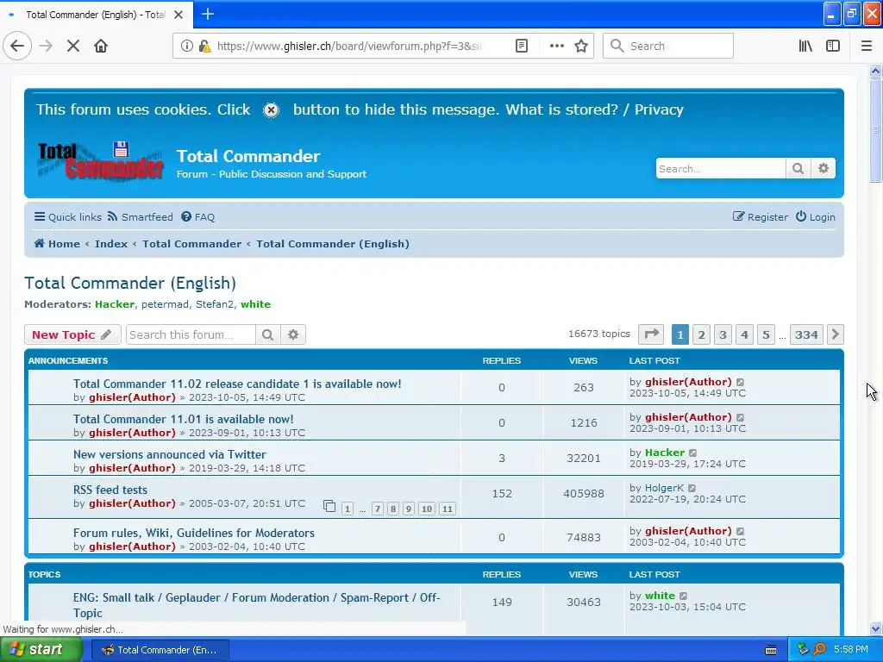Jump to last page 334
Screen dimensions: 883x662
[806, 335]
